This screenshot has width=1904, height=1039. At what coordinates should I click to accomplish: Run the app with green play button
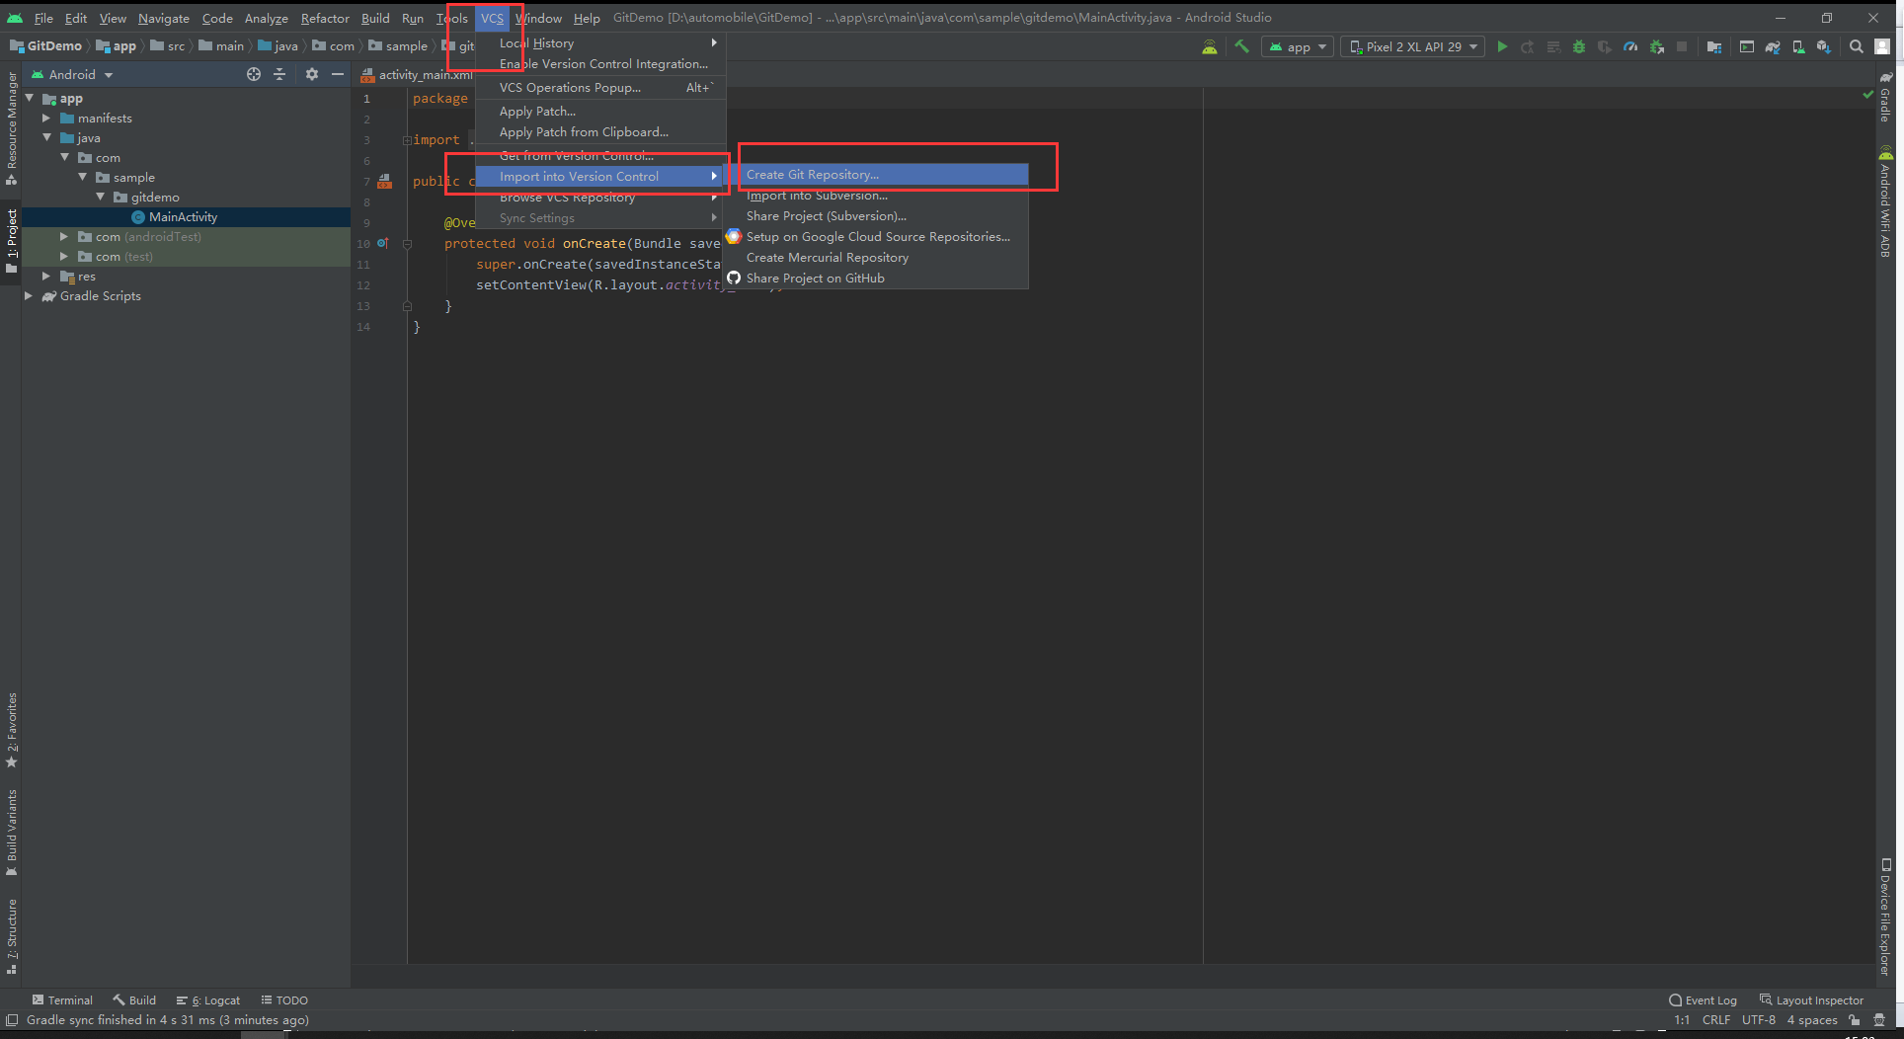pyautogui.click(x=1502, y=46)
